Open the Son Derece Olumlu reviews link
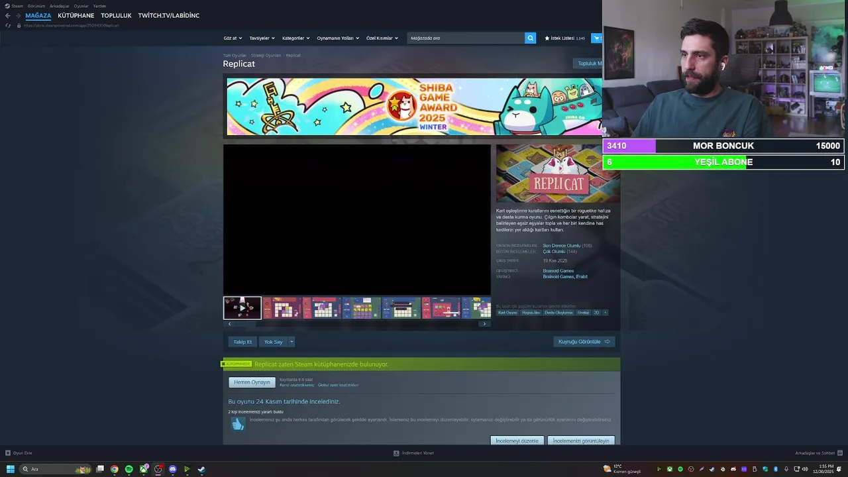 tap(562, 246)
